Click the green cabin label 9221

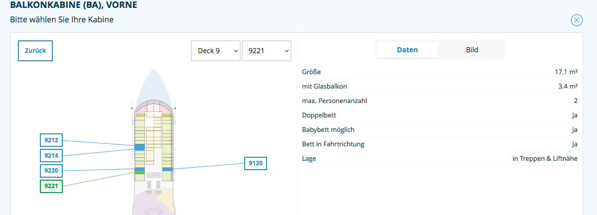pyautogui.click(x=51, y=186)
